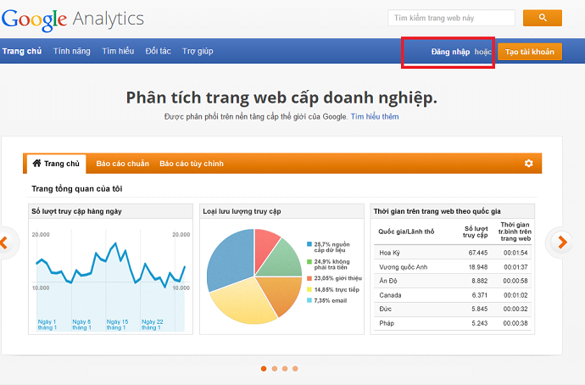Open the dashboard settings gear icon
The height and width of the screenshot is (385, 585).
[528, 164]
